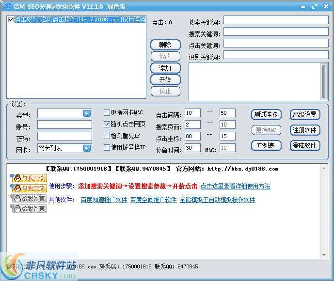Screen dimensions: 334x281
Task: Click status bar 联系QQ: 9470845 text
Action: [176, 266]
